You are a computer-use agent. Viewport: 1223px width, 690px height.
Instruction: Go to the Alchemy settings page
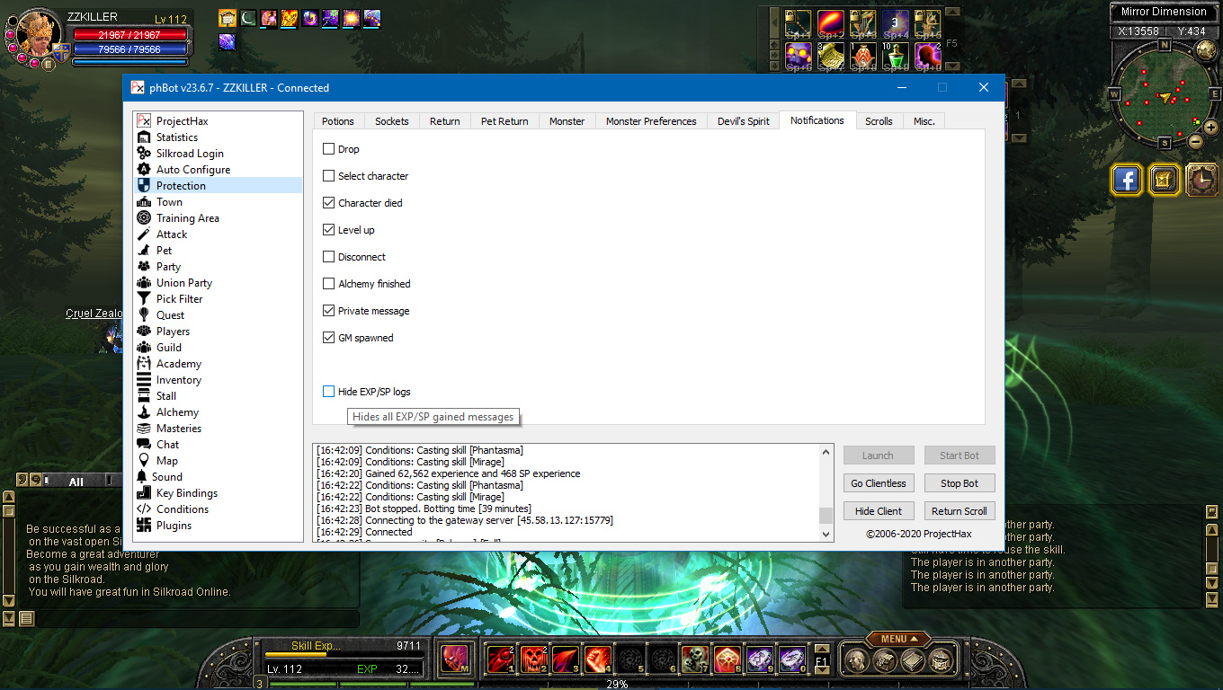point(177,412)
